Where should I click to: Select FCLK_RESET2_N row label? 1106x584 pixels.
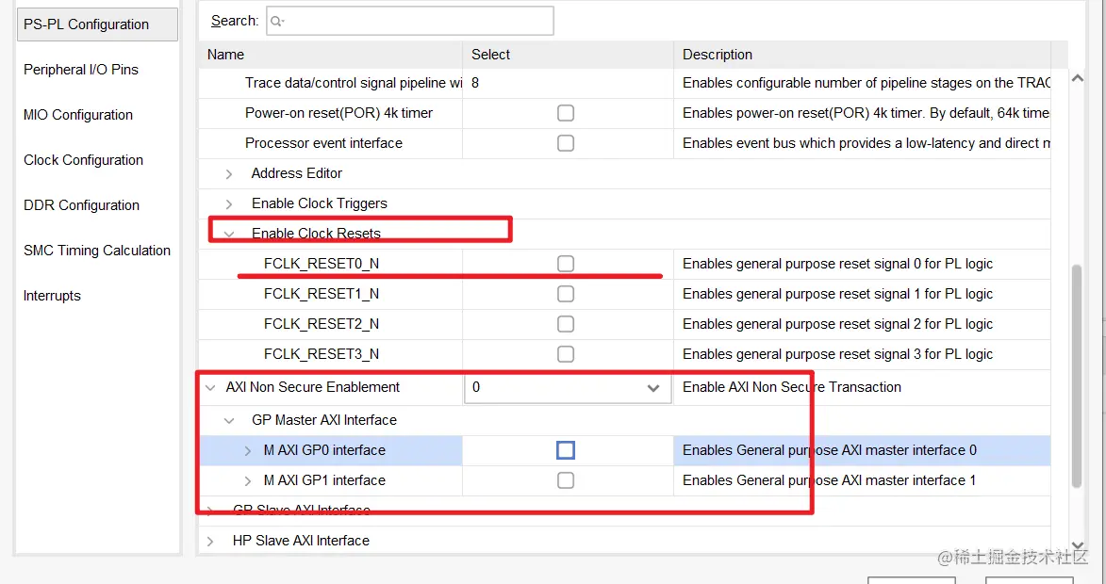(321, 324)
